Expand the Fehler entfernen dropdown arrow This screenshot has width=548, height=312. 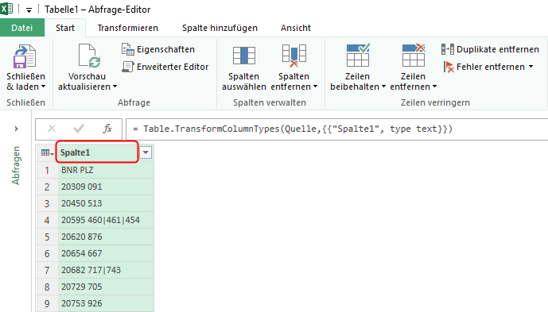click(531, 67)
